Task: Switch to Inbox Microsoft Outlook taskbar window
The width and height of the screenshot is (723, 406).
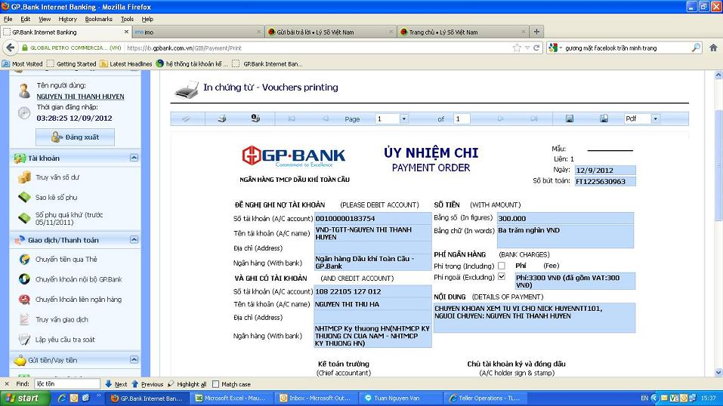Action: (x=317, y=398)
